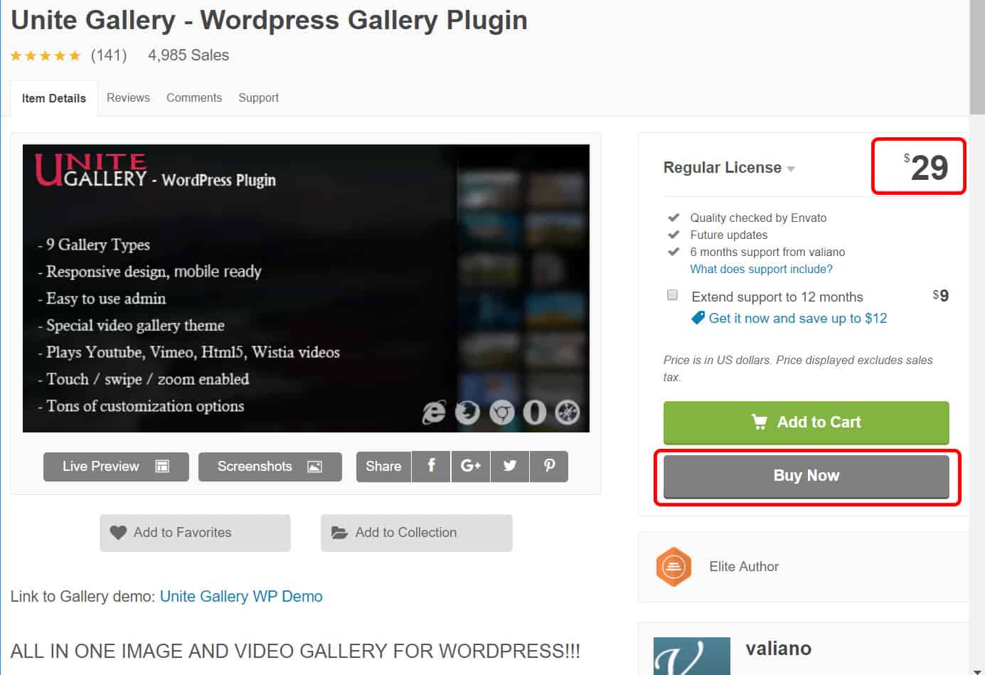The width and height of the screenshot is (985, 675).
Task: Open the Support tab
Action: point(258,98)
